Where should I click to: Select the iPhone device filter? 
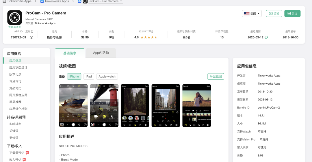click(x=74, y=77)
